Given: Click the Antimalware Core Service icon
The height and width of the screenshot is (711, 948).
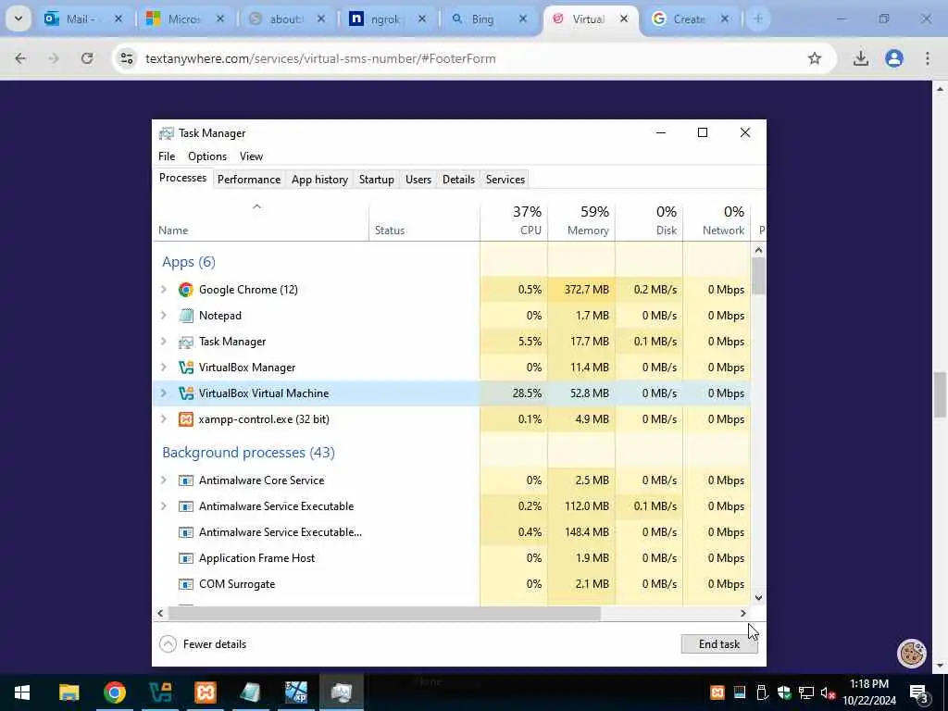Looking at the screenshot, I should coord(185,480).
